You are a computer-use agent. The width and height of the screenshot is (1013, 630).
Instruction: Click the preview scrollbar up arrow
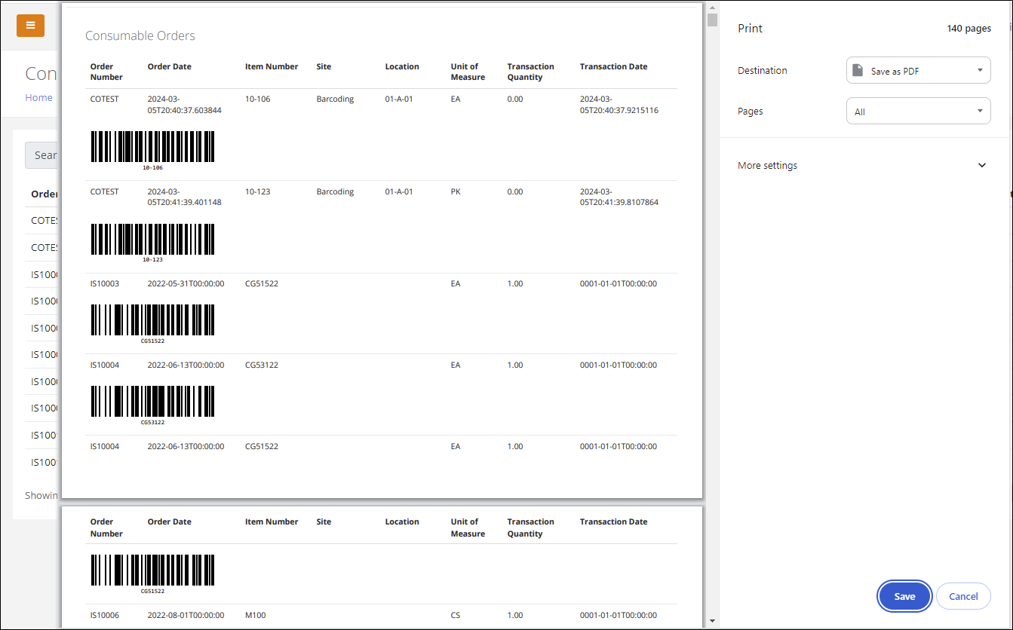click(712, 7)
